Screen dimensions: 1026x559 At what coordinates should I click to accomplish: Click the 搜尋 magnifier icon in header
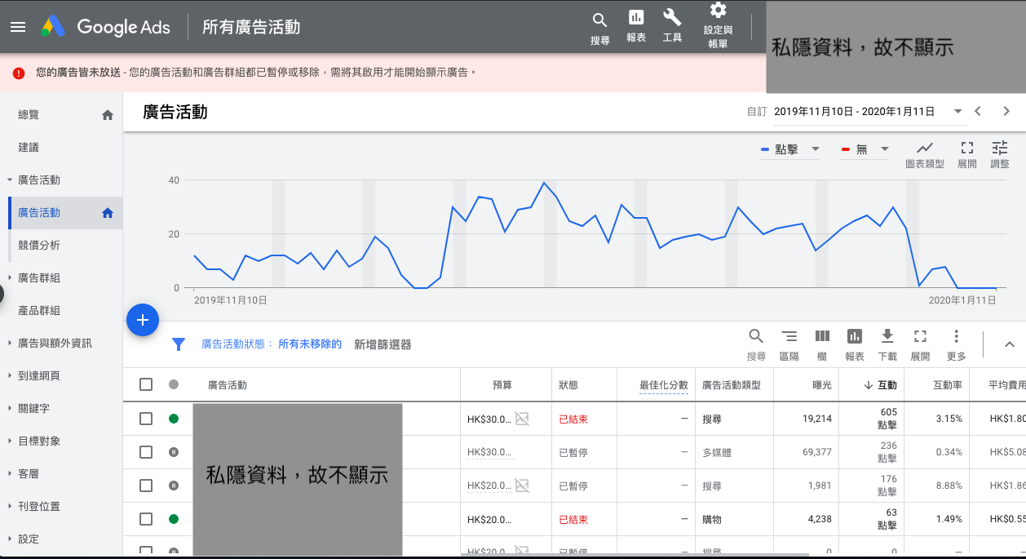pos(599,21)
